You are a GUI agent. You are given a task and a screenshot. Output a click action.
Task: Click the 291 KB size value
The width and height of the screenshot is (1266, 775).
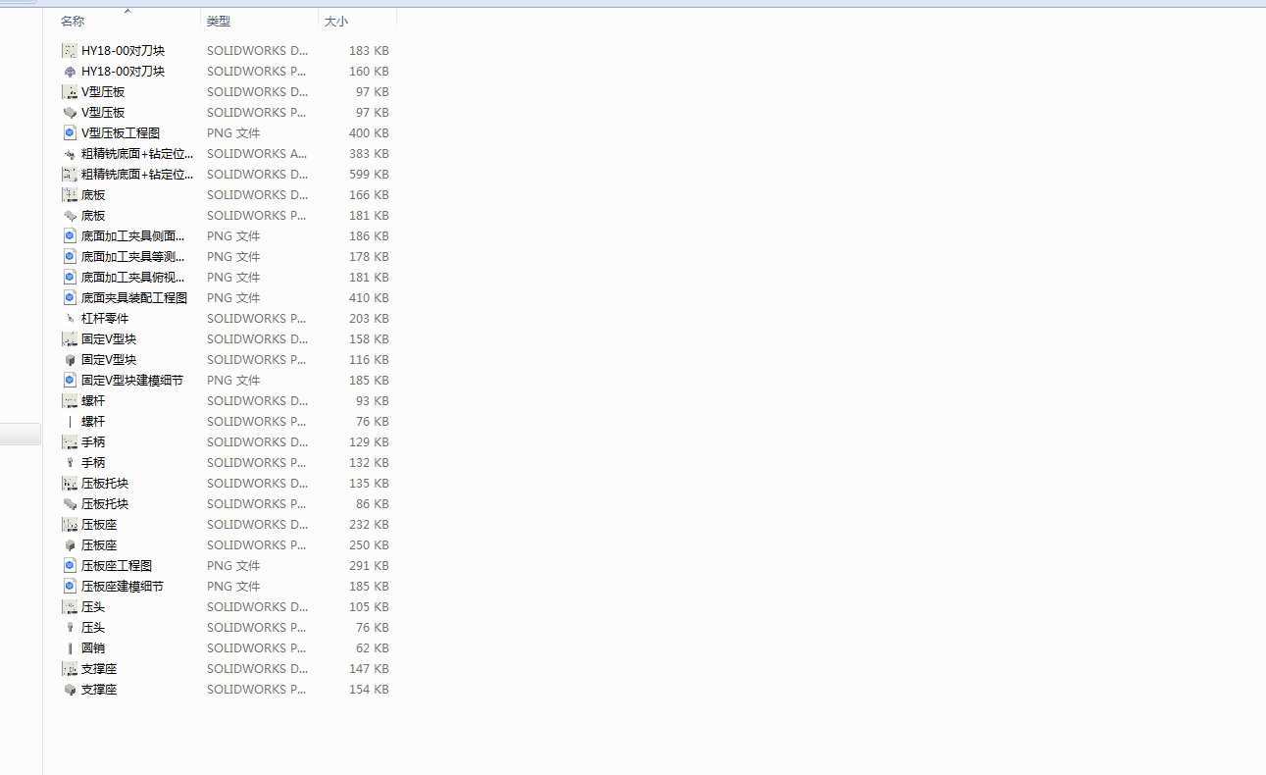(x=369, y=565)
